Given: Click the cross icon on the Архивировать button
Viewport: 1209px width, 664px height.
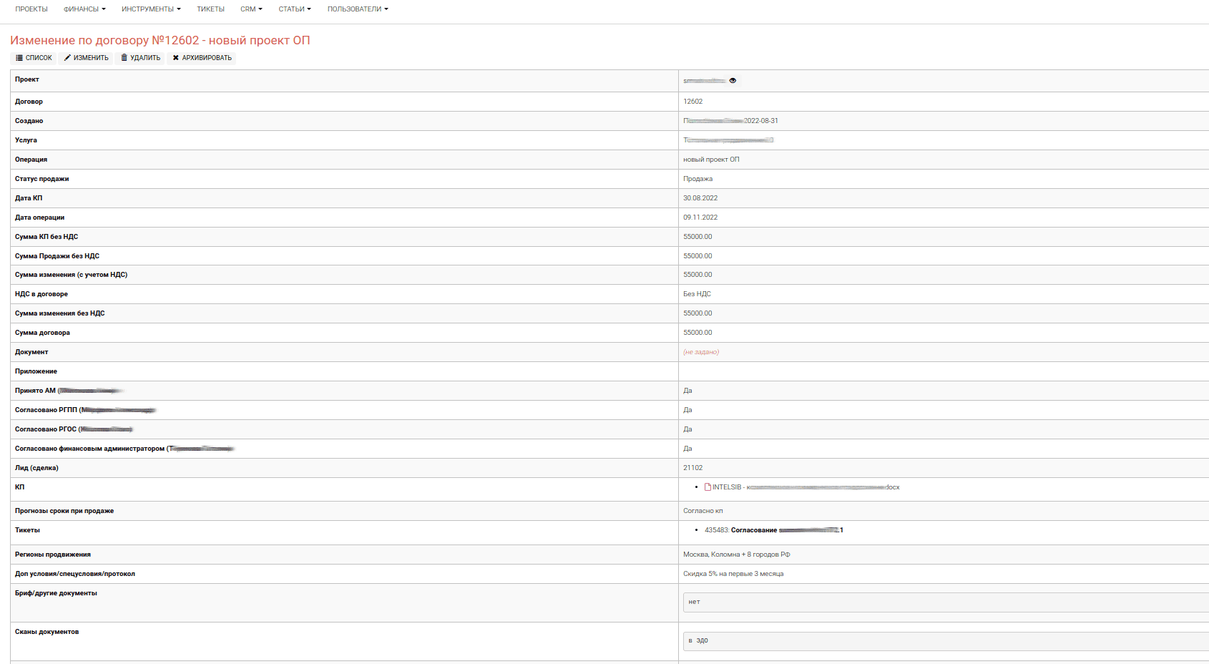Looking at the screenshot, I should click(176, 58).
